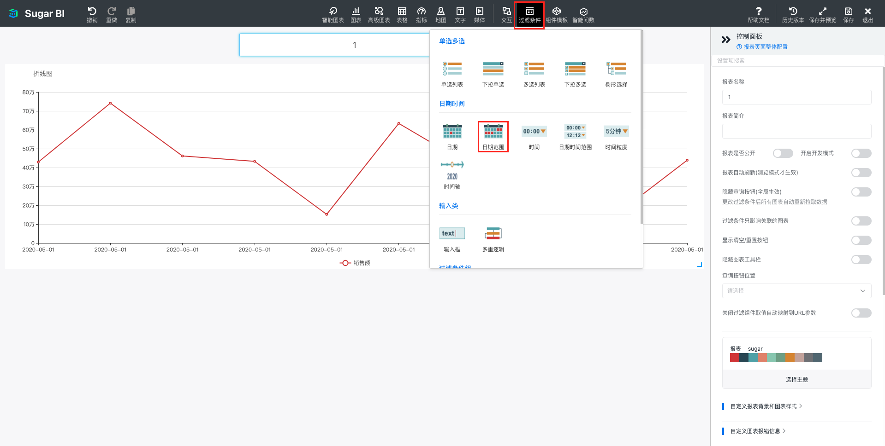Click the 单选多选 section heading

(452, 41)
